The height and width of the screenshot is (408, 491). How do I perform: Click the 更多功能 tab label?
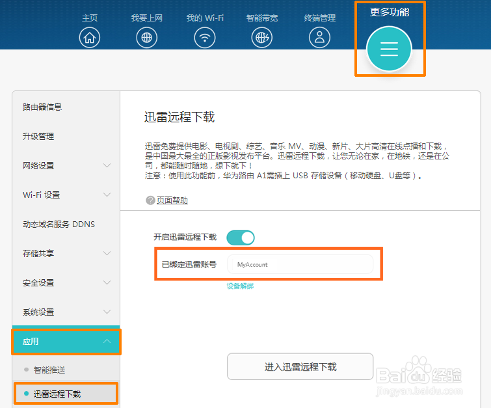click(x=390, y=12)
